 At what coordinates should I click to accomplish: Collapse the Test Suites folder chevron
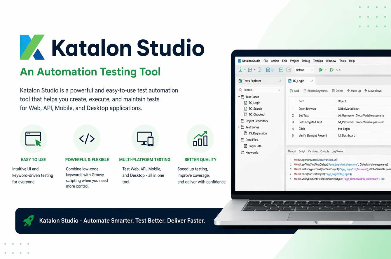(x=239, y=127)
